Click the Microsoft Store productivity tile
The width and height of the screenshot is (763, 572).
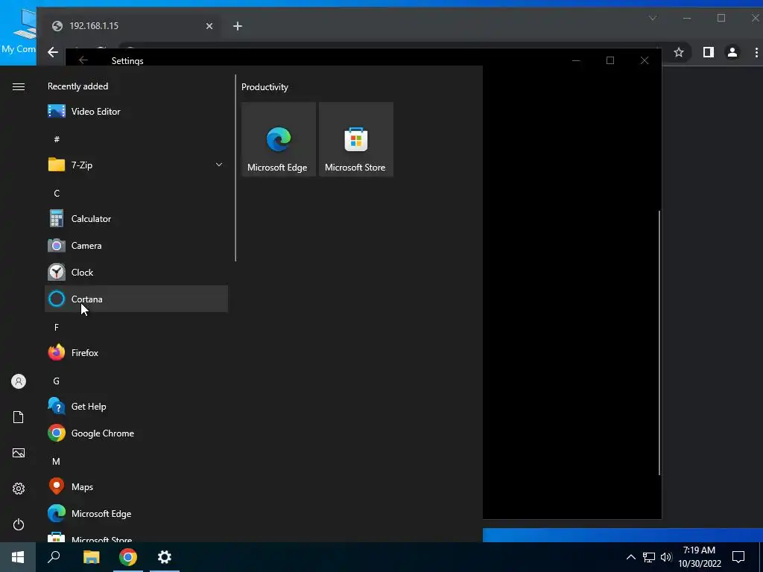pyautogui.click(x=355, y=139)
